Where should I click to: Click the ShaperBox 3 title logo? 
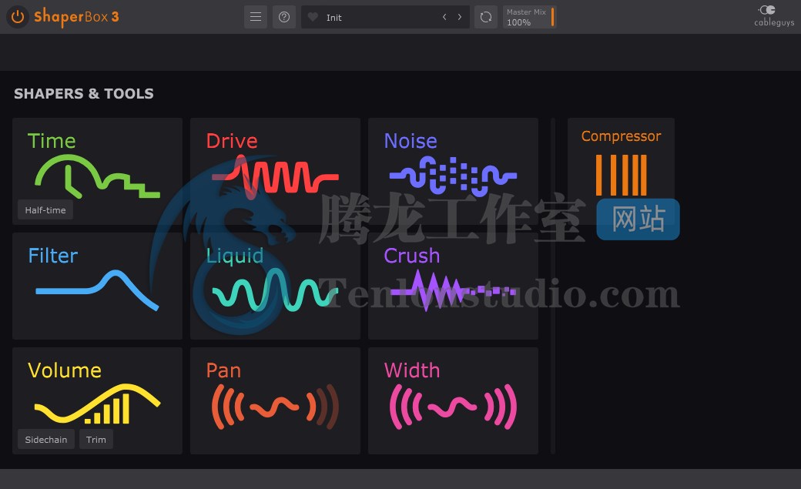(76, 17)
